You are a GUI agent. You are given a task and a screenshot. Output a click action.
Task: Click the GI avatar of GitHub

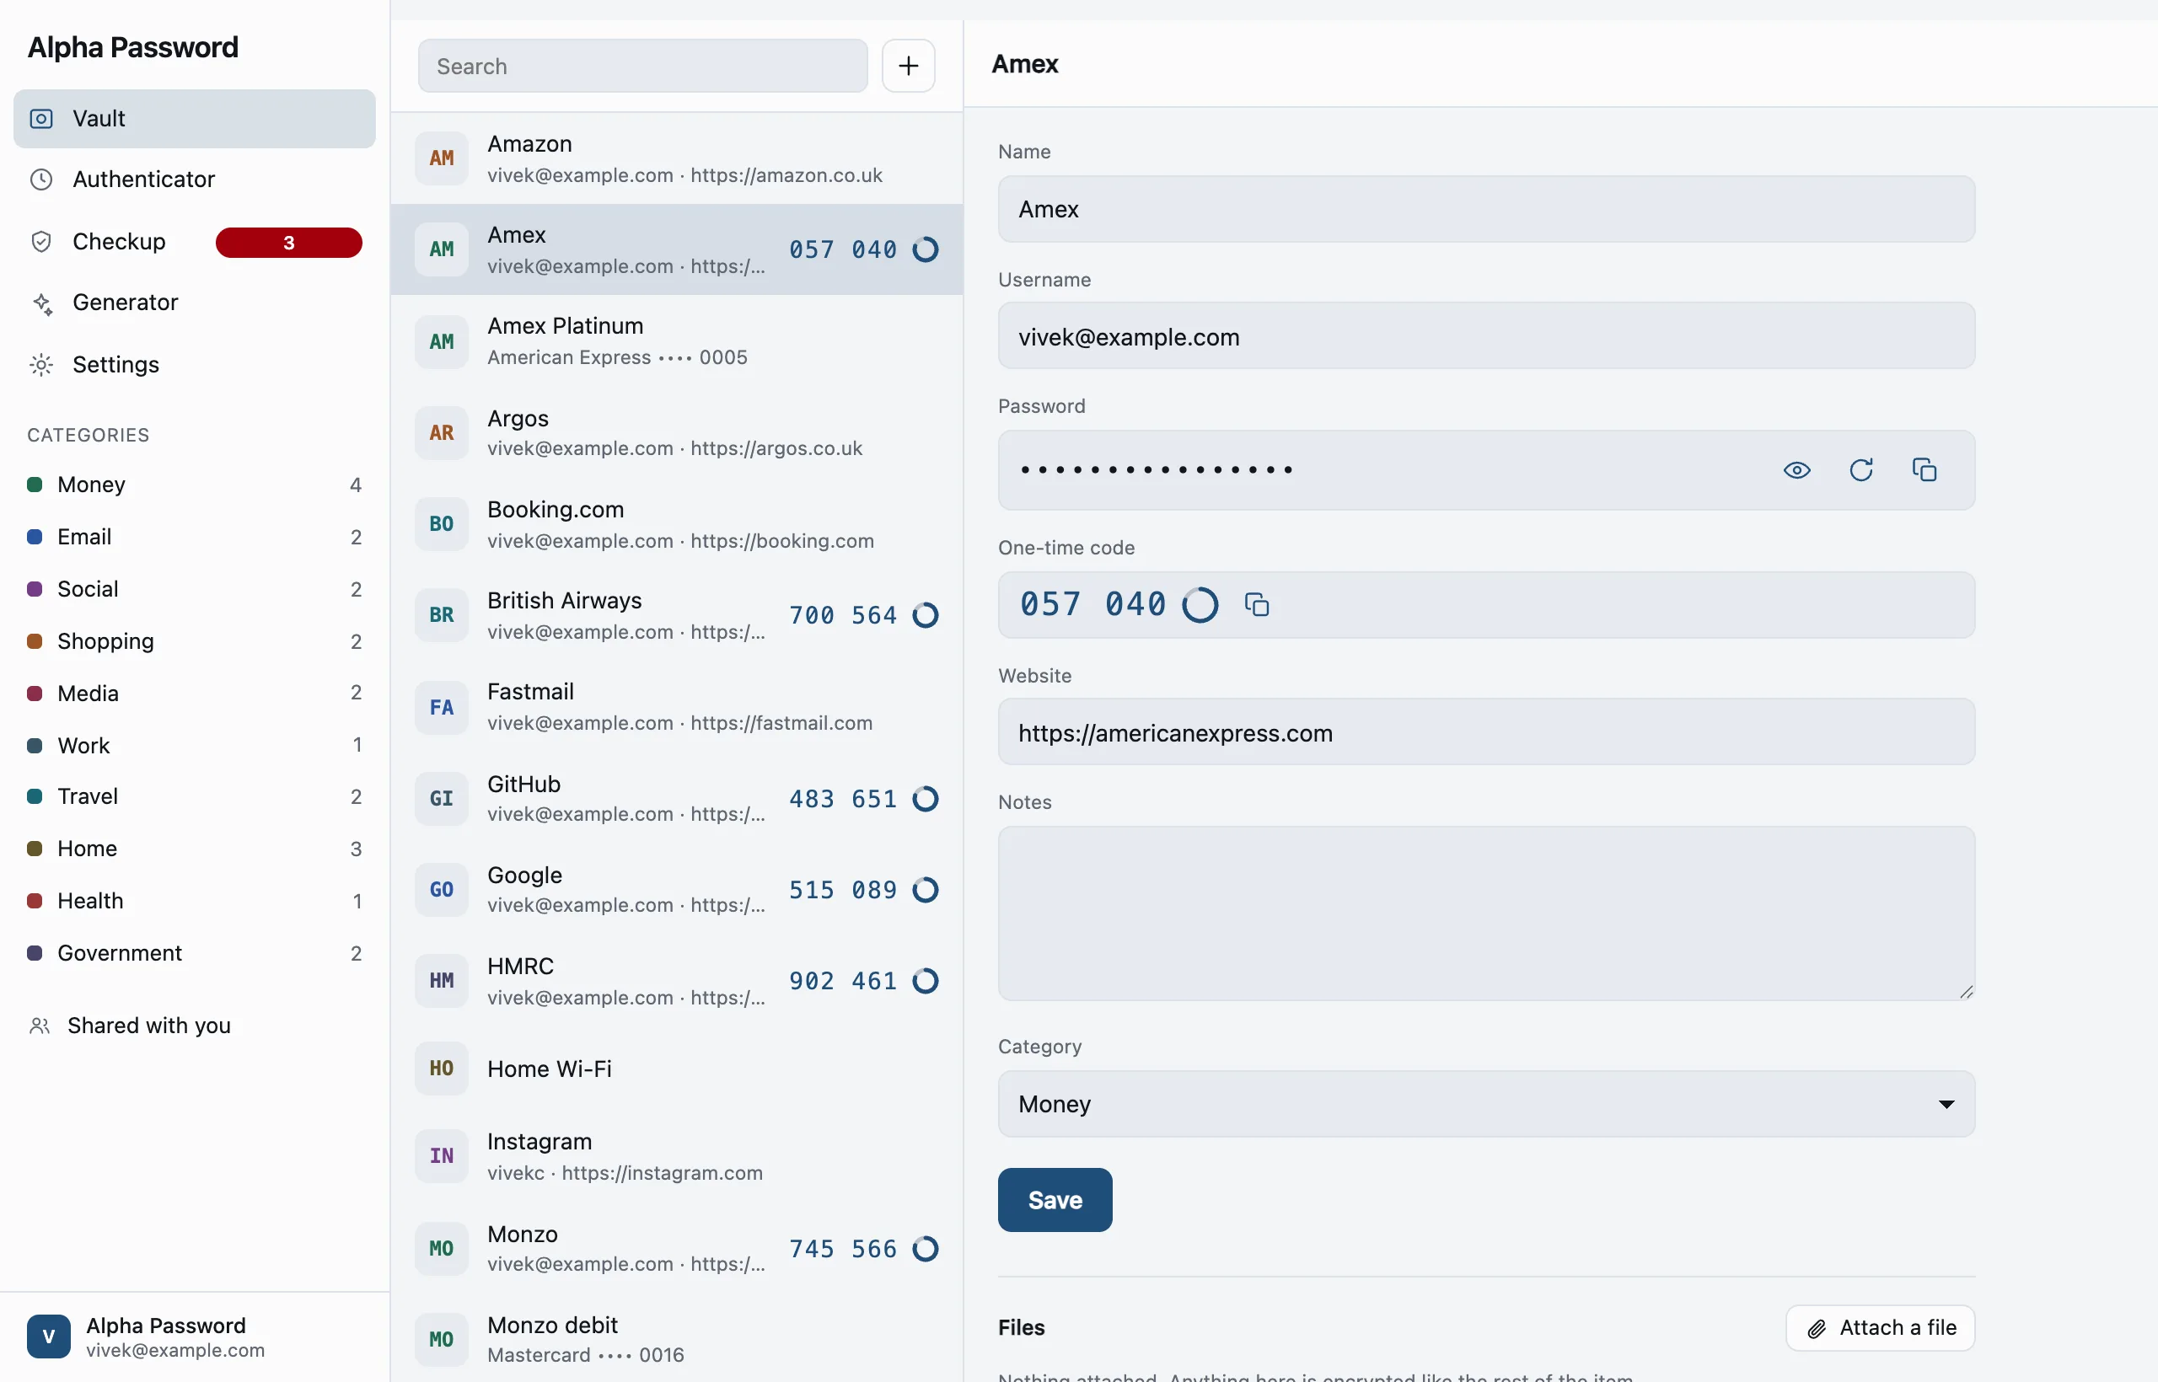tap(441, 799)
